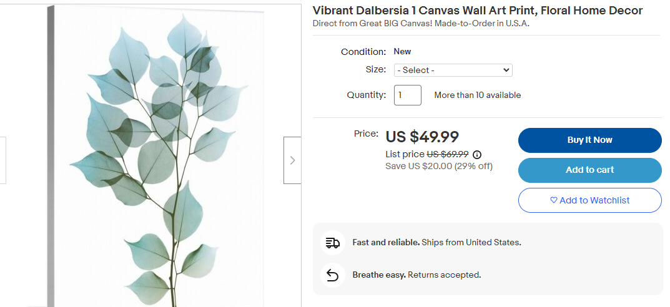Click the 'Returns accepted' text

[x=444, y=275]
